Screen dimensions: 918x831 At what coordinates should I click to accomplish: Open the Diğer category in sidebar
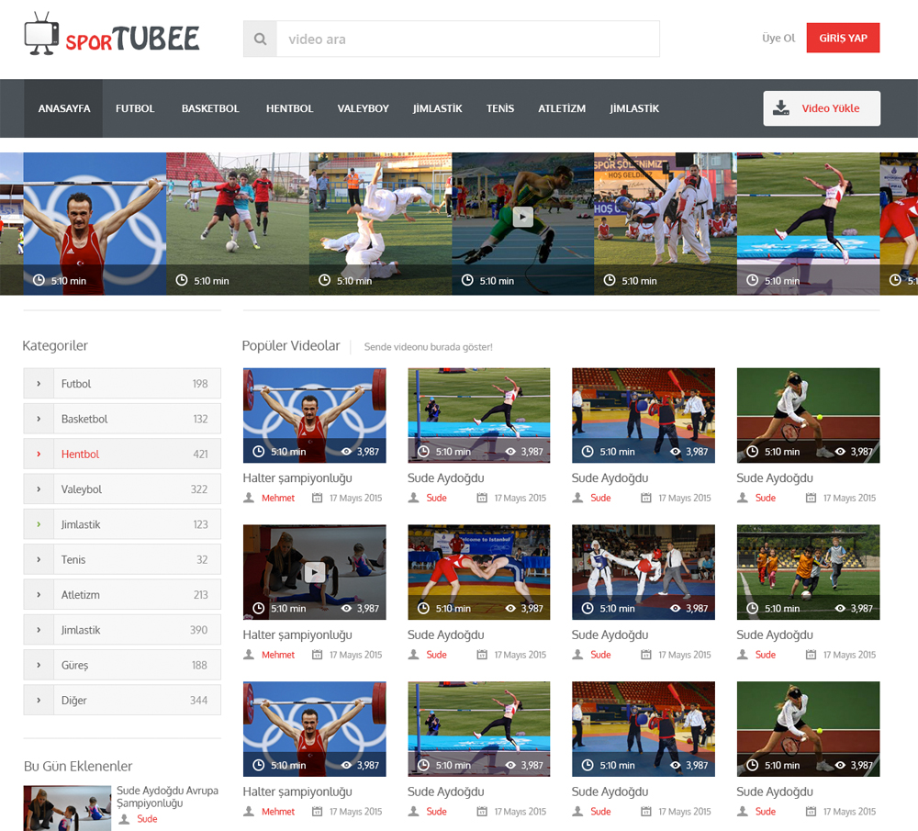[x=74, y=701]
